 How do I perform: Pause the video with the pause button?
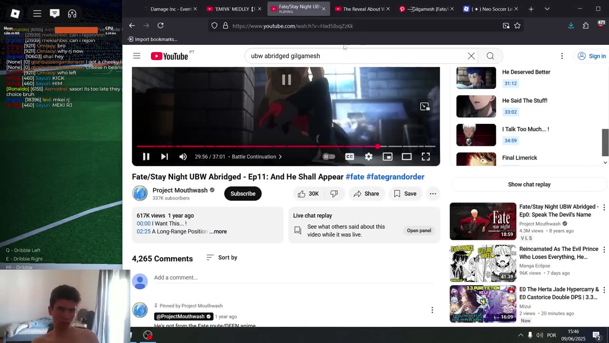click(146, 157)
